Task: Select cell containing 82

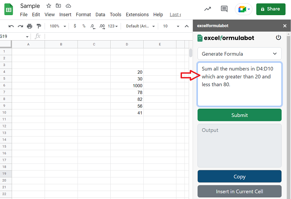Action: [x=127, y=99]
